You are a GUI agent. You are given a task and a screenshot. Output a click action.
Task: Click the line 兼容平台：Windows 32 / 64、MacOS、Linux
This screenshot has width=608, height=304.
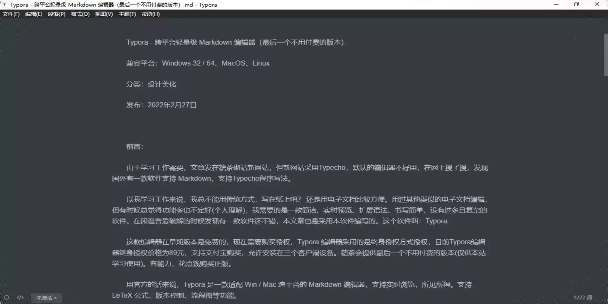click(198, 63)
